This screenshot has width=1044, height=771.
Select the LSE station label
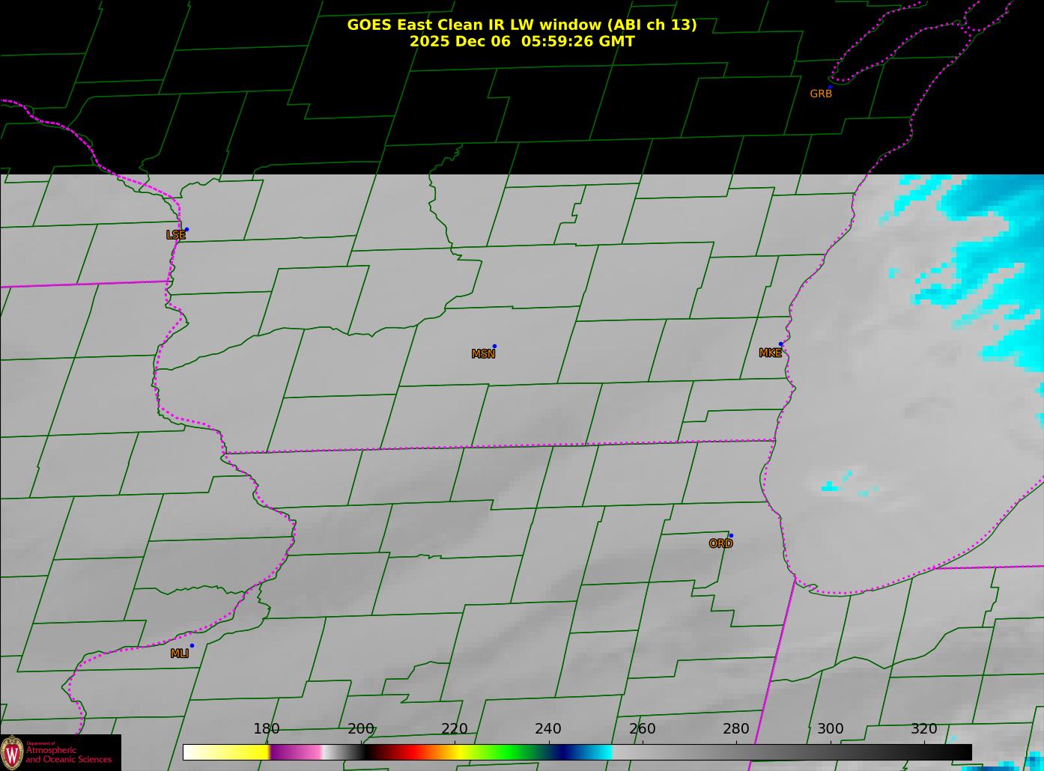175,235
